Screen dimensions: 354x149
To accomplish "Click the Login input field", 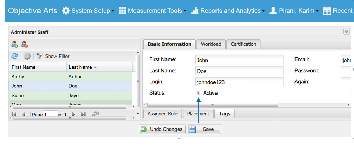I will (239, 82).
